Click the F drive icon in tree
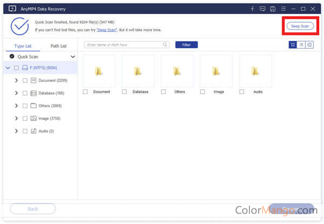This screenshot has height=224, width=324. pos(25,67)
